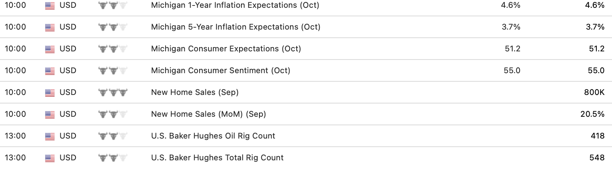Image resolution: width=612 pixels, height=172 pixels.
Task: Open New Home Sales (Sep) event
Action: (194, 93)
